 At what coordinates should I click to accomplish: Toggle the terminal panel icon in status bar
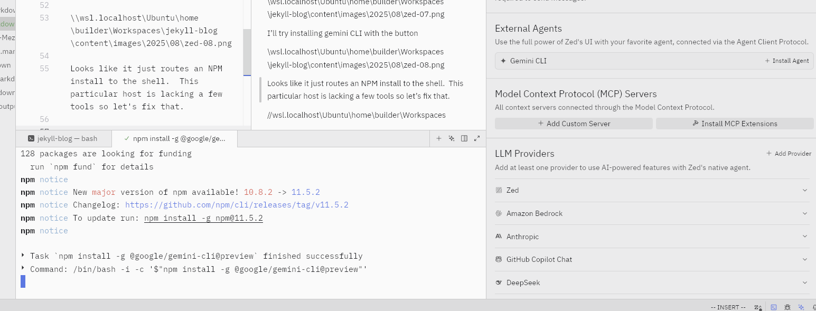[774, 307]
